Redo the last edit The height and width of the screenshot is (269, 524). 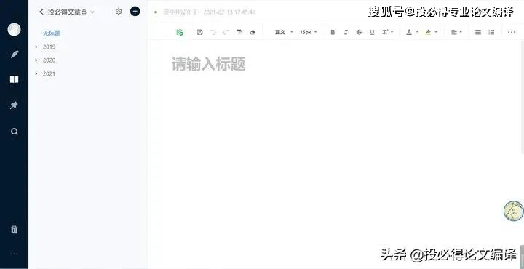[226, 32]
